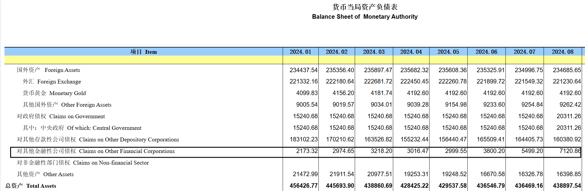
Task: Select Financial Corporations value 5499.20
Action: [x=532, y=151]
